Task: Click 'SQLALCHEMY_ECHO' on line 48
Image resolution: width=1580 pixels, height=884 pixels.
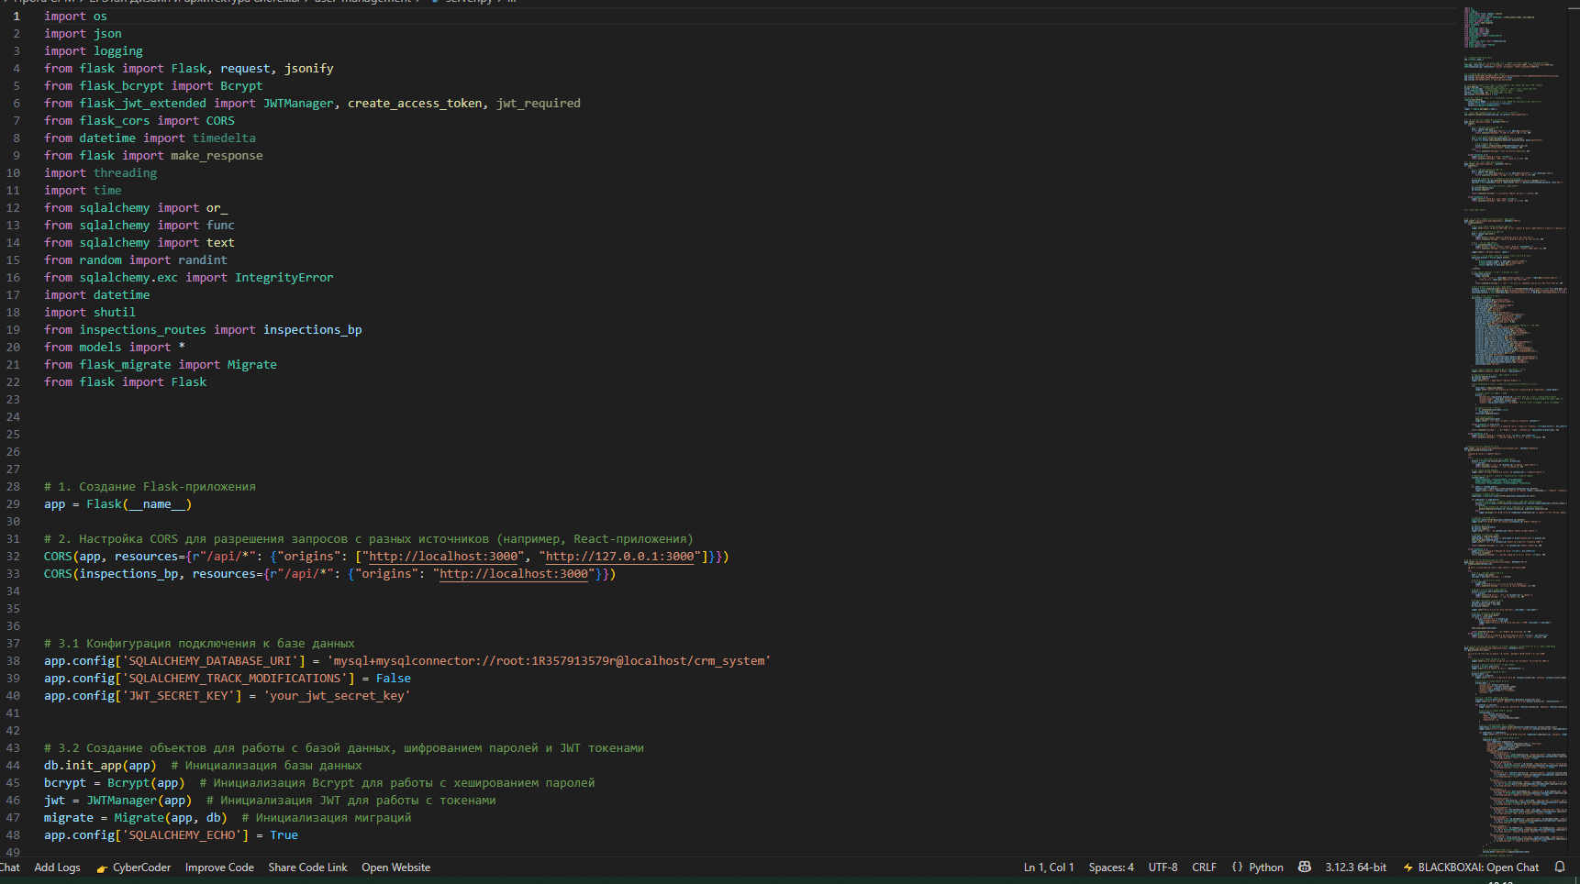Action: [182, 835]
